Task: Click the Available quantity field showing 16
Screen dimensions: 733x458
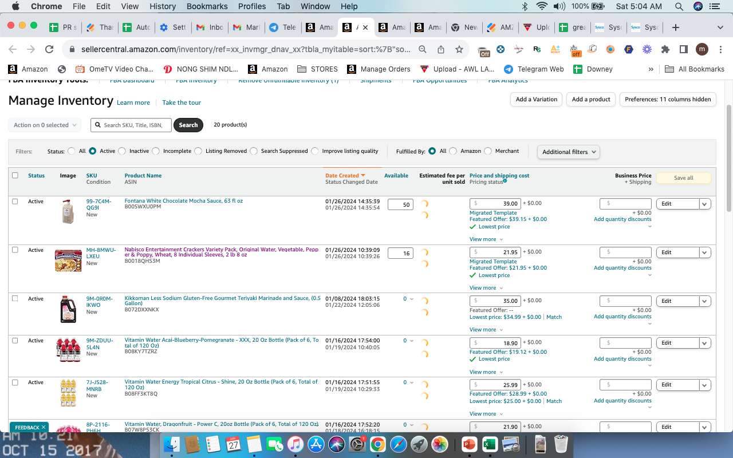Action: pos(400,253)
